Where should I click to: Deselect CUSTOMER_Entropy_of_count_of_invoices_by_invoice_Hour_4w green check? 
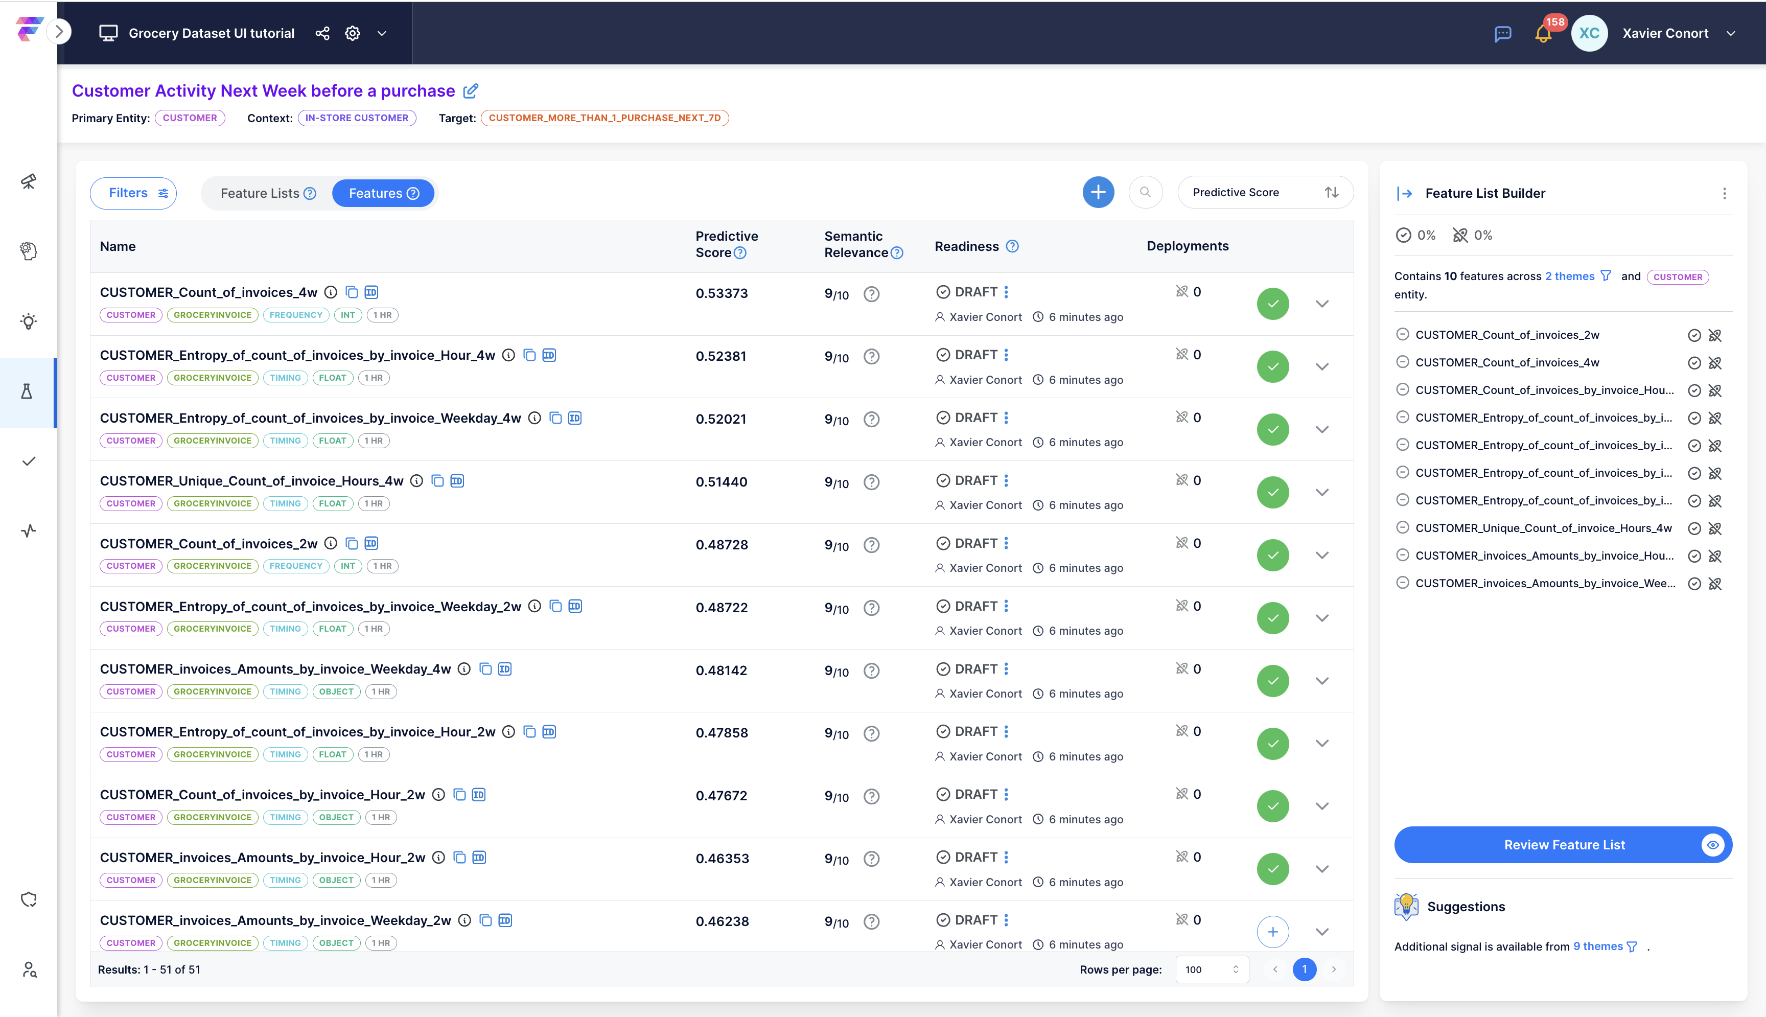pos(1272,367)
